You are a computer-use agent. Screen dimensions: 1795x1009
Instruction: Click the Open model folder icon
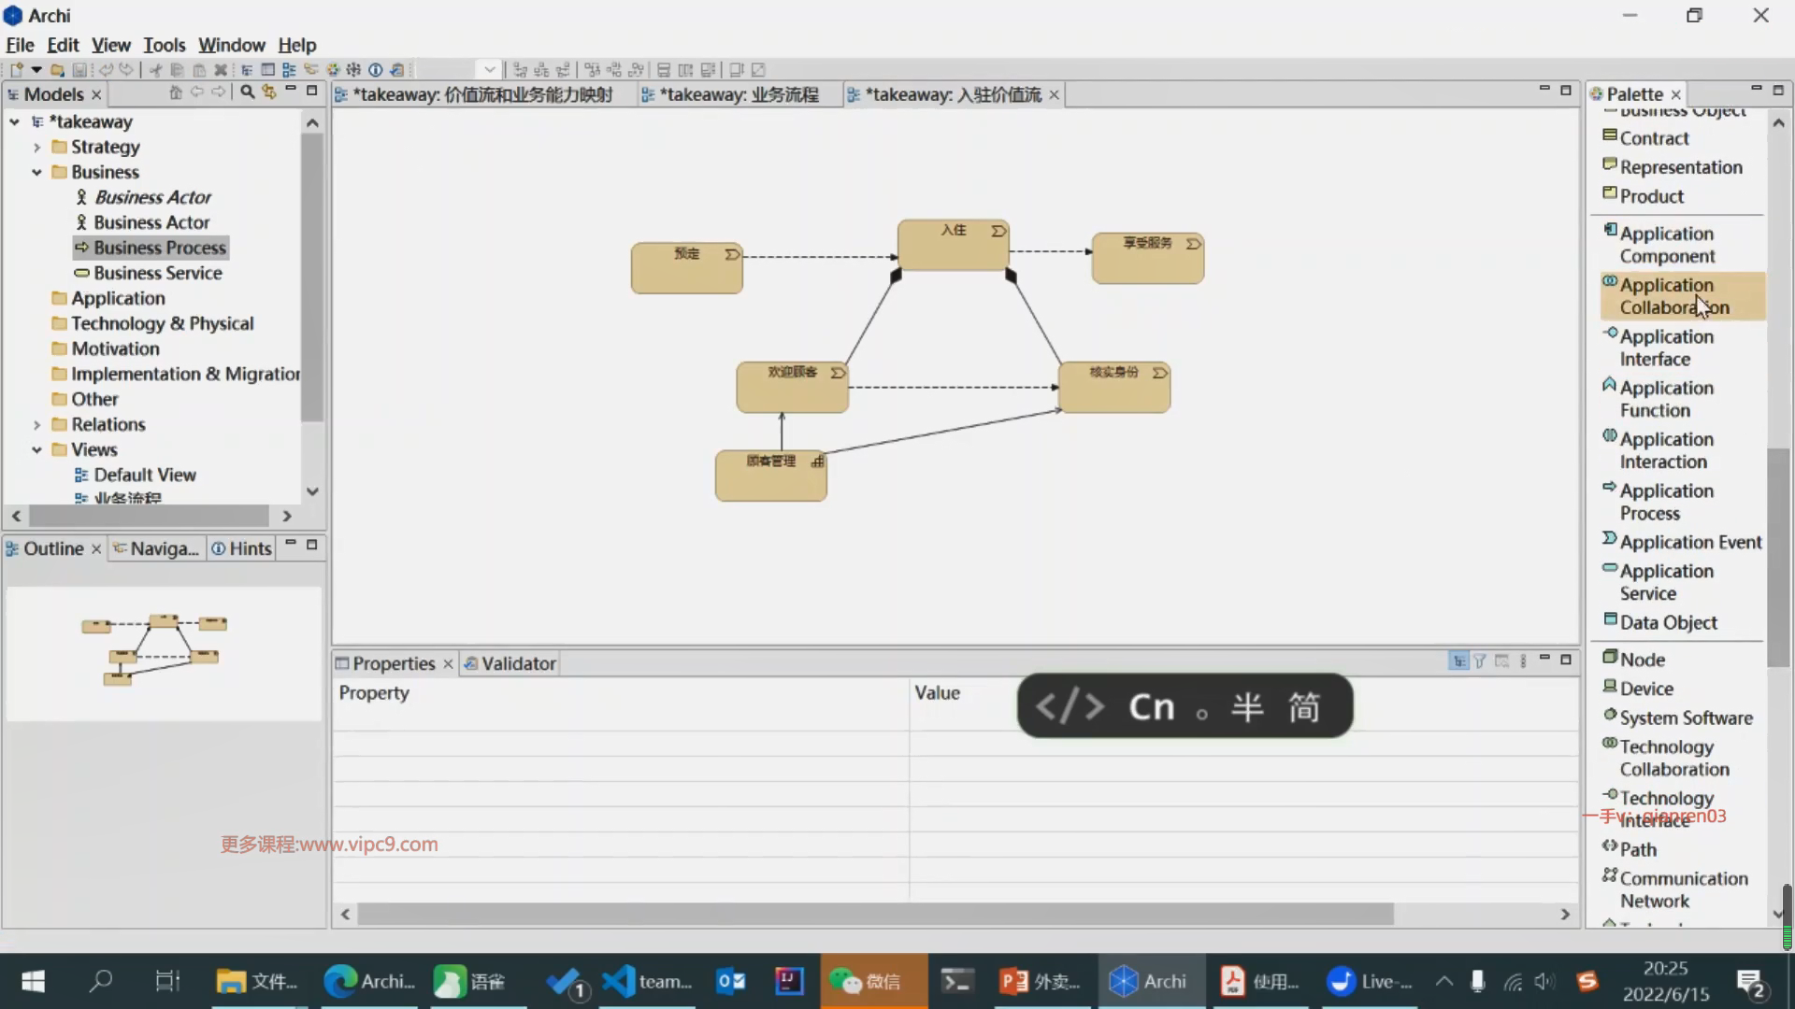pyautogui.click(x=57, y=70)
